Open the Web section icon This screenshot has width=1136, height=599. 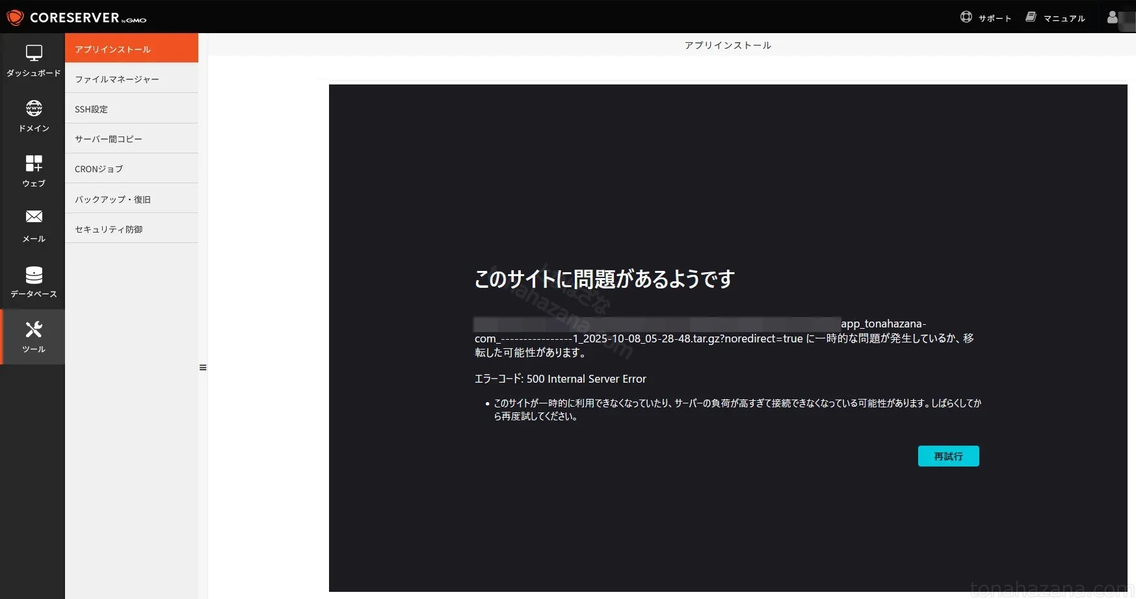[34, 164]
